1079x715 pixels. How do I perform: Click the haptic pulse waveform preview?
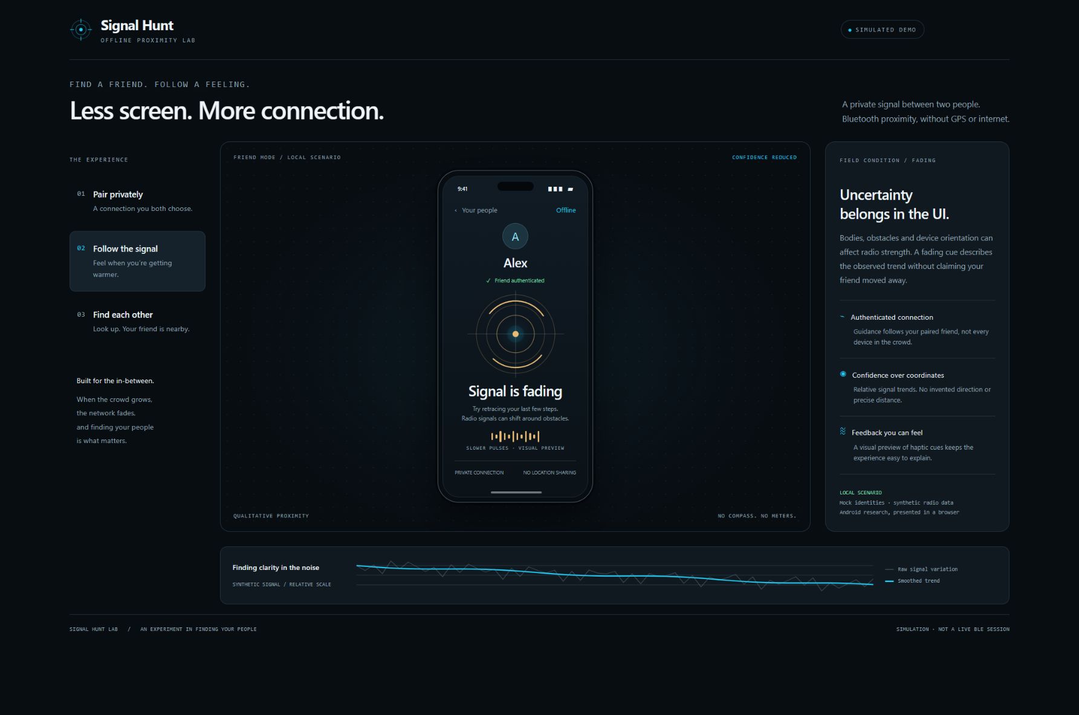click(x=515, y=436)
